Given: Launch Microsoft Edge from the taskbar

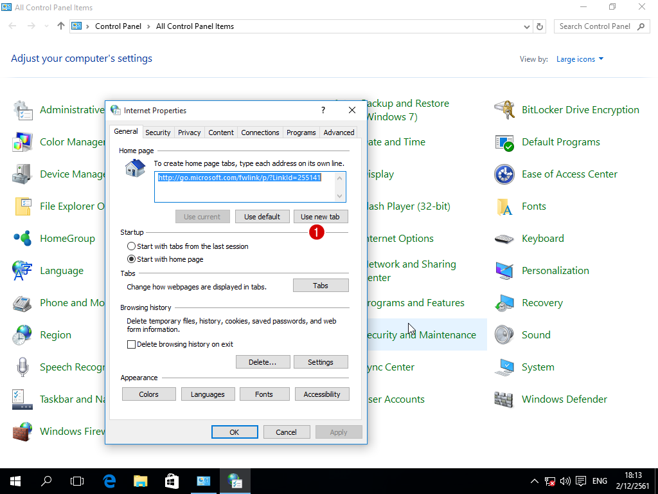Looking at the screenshot, I should pos(109,481).
